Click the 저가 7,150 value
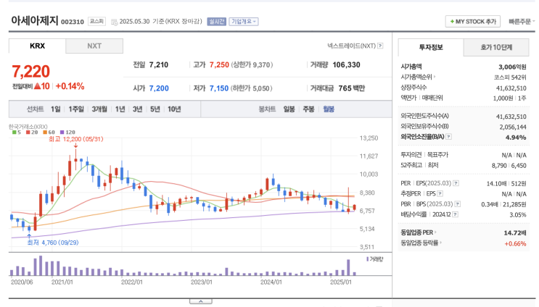This screenshot has height=307, width=539. coord(219,88)
